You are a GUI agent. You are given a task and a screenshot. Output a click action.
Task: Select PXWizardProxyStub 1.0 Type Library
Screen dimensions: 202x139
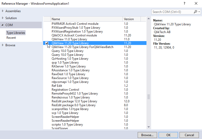pos(95,28)
